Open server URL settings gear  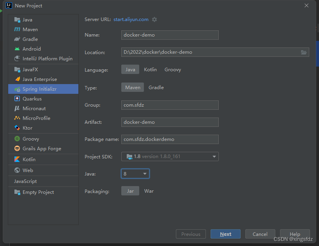154,19
